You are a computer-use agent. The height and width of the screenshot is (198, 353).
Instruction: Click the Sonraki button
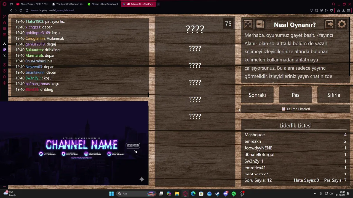coord(257,95)
